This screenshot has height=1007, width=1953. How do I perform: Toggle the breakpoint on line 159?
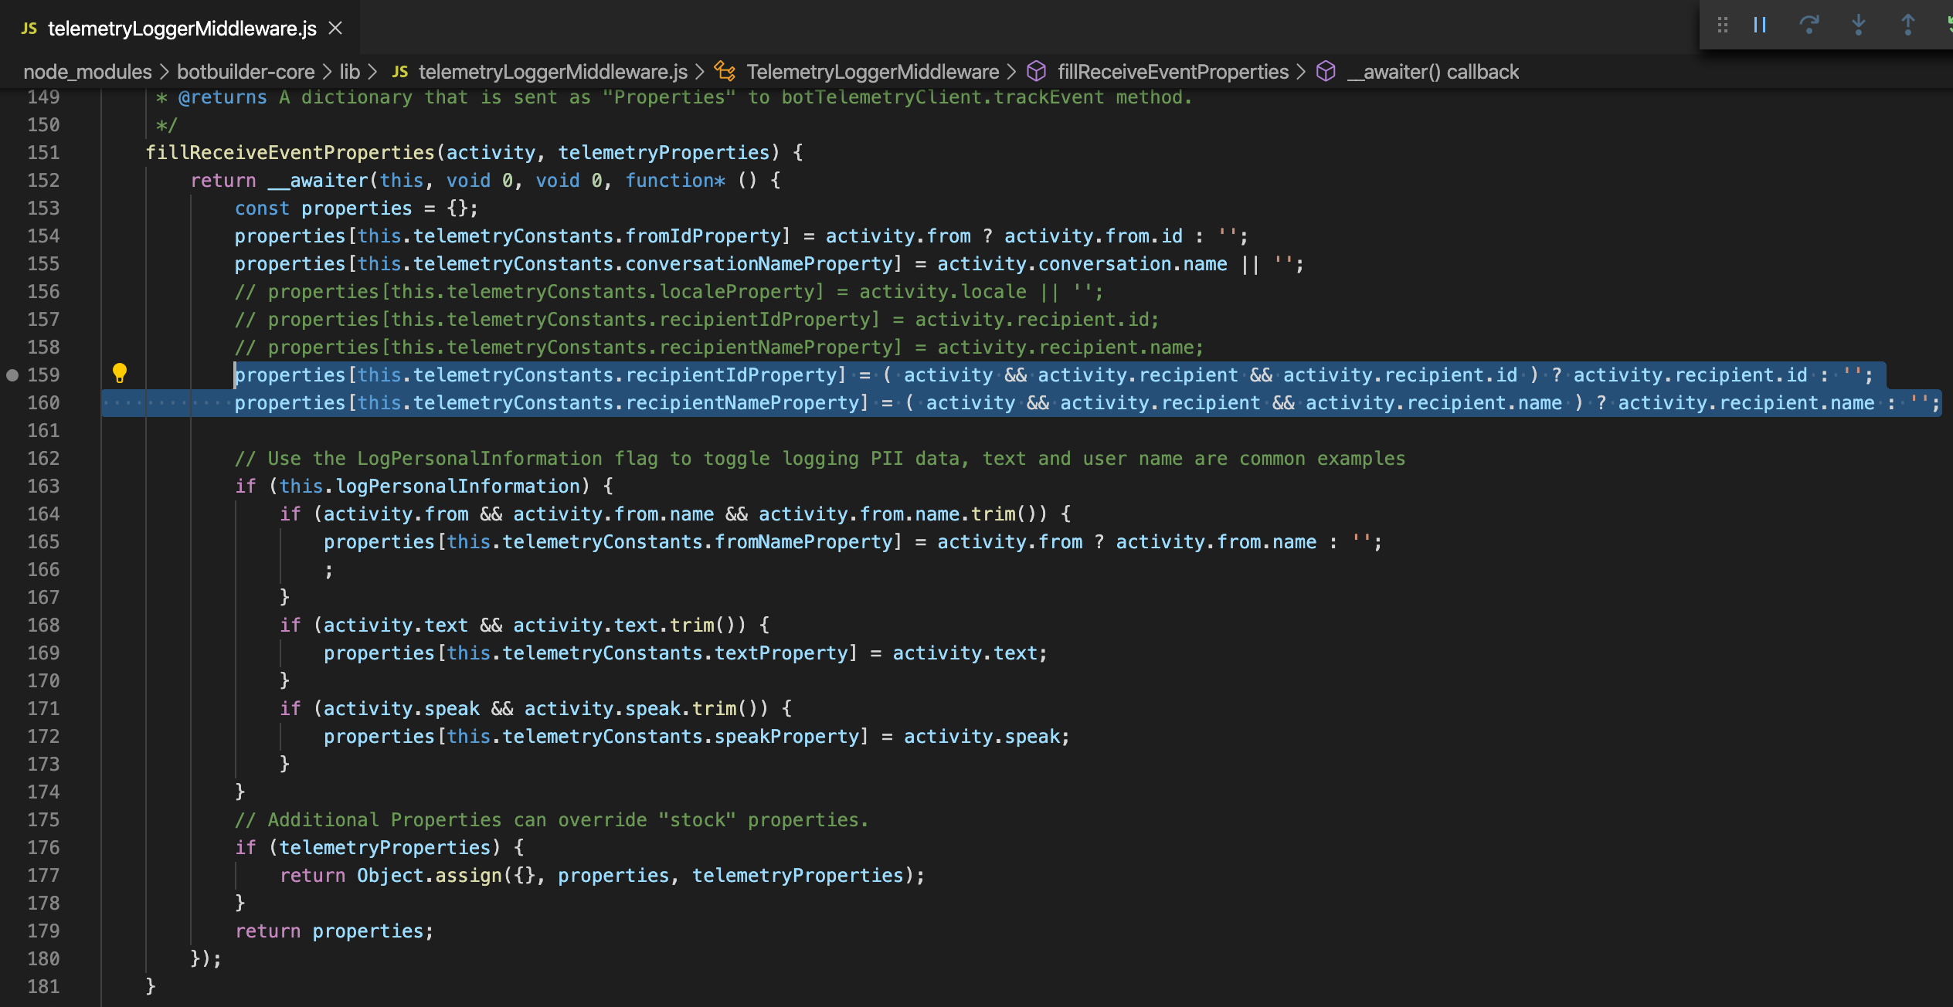click(x=13, y=376)
